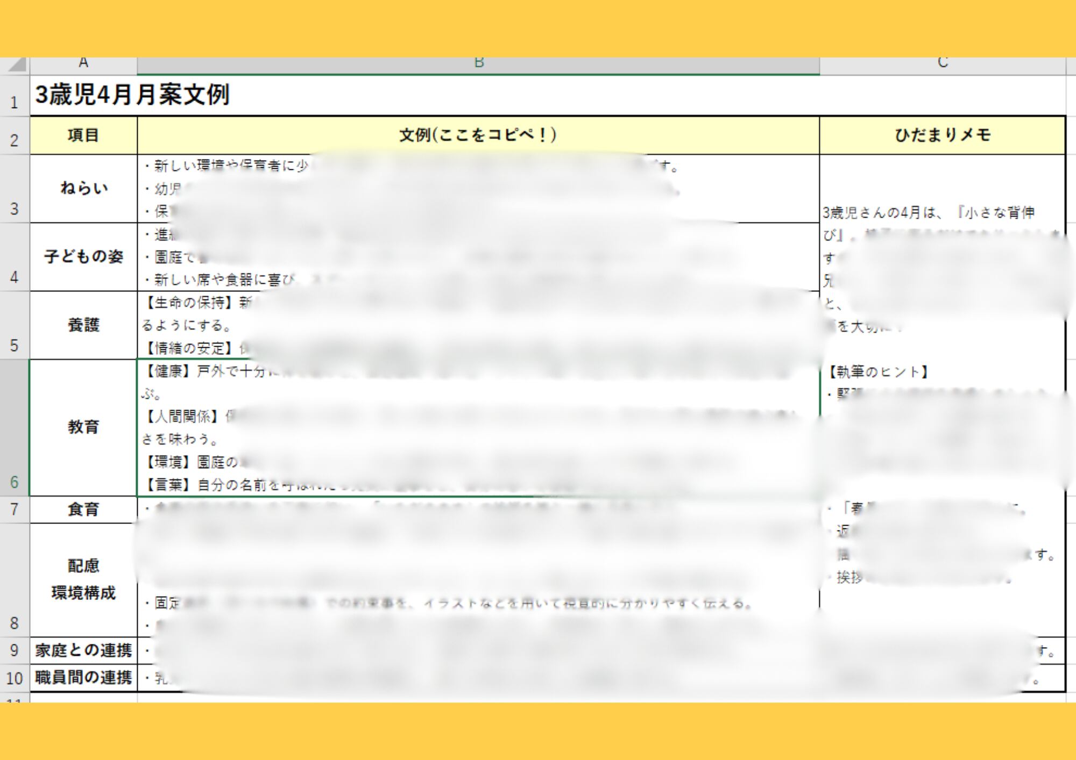Select the 養護 cell
The height and width of the screenshot is (760, 1076).
click(83, 325)
